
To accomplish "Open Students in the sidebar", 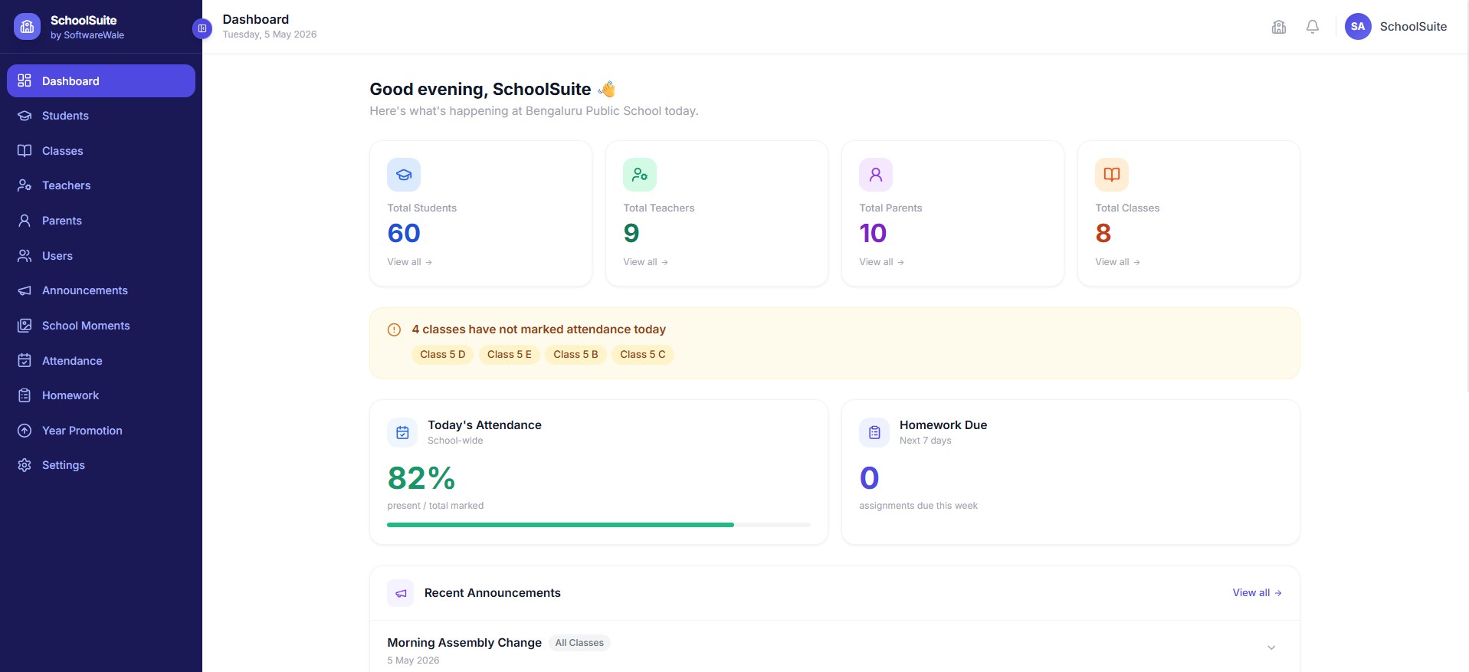I will pos(101,116).
